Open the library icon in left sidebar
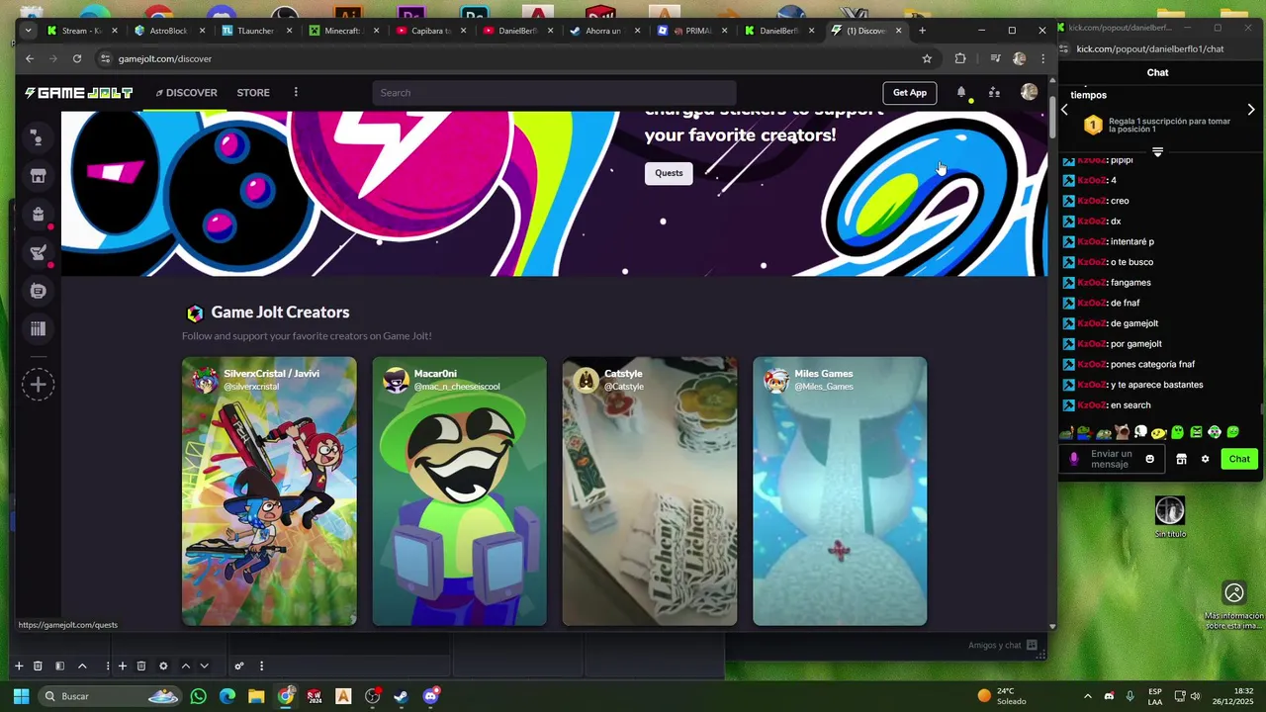 tap(38, 329)
